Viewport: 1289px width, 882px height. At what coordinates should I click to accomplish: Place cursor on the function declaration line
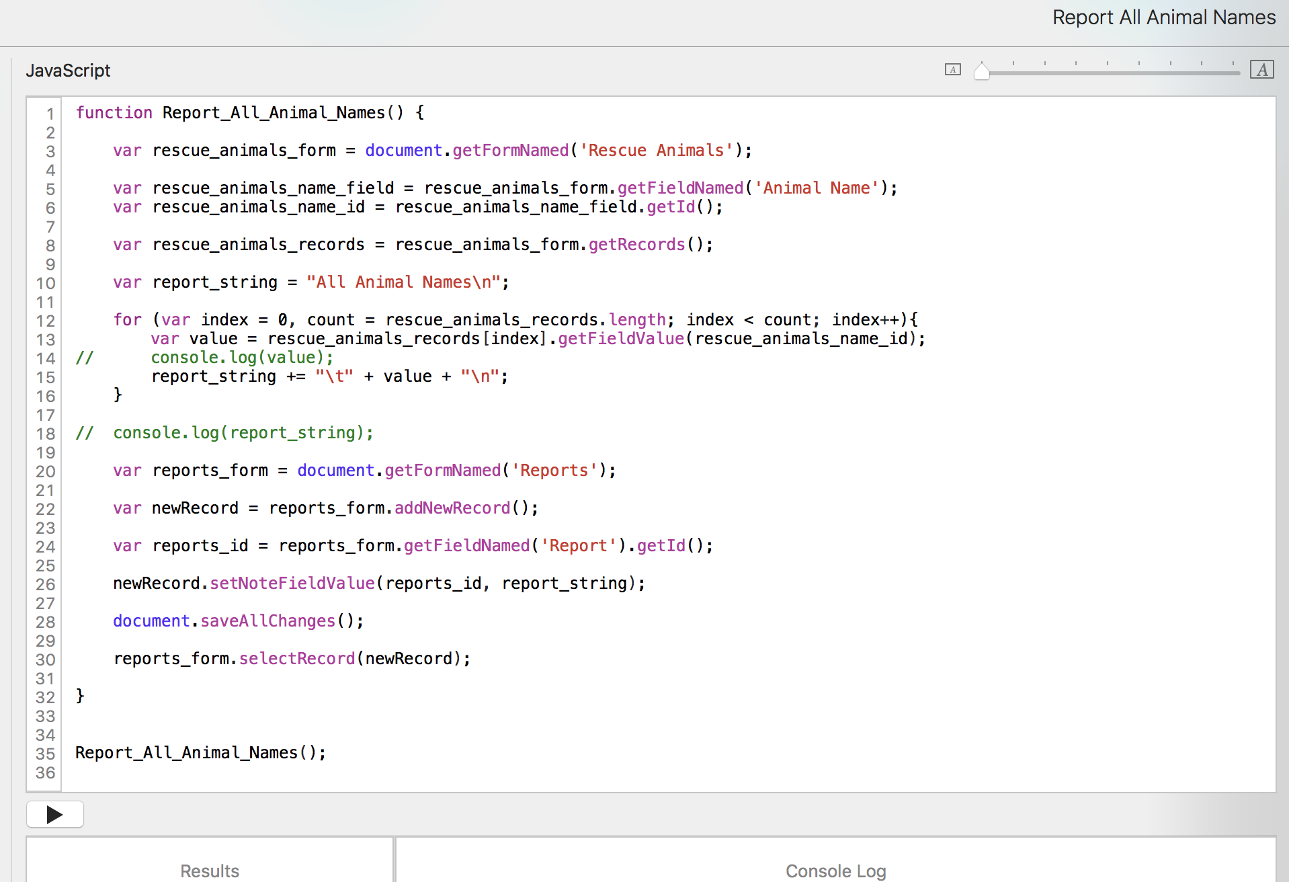coord(249,113)
